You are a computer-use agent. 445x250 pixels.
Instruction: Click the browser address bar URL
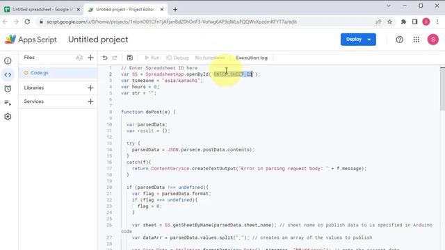click(x=172, y=22)
